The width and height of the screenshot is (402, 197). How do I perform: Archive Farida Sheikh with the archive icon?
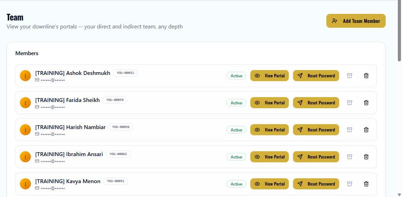pyautogui.click(x=350, y=103)
